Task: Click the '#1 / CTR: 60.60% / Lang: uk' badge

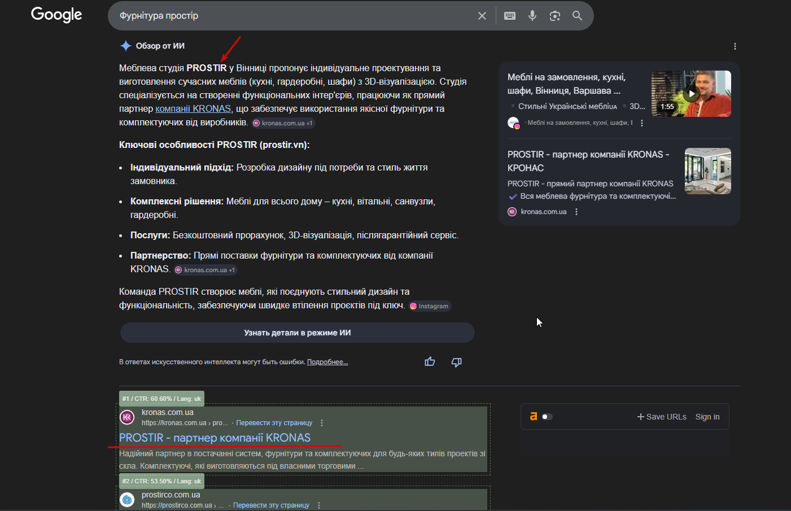Action: [x=161, y=399]
